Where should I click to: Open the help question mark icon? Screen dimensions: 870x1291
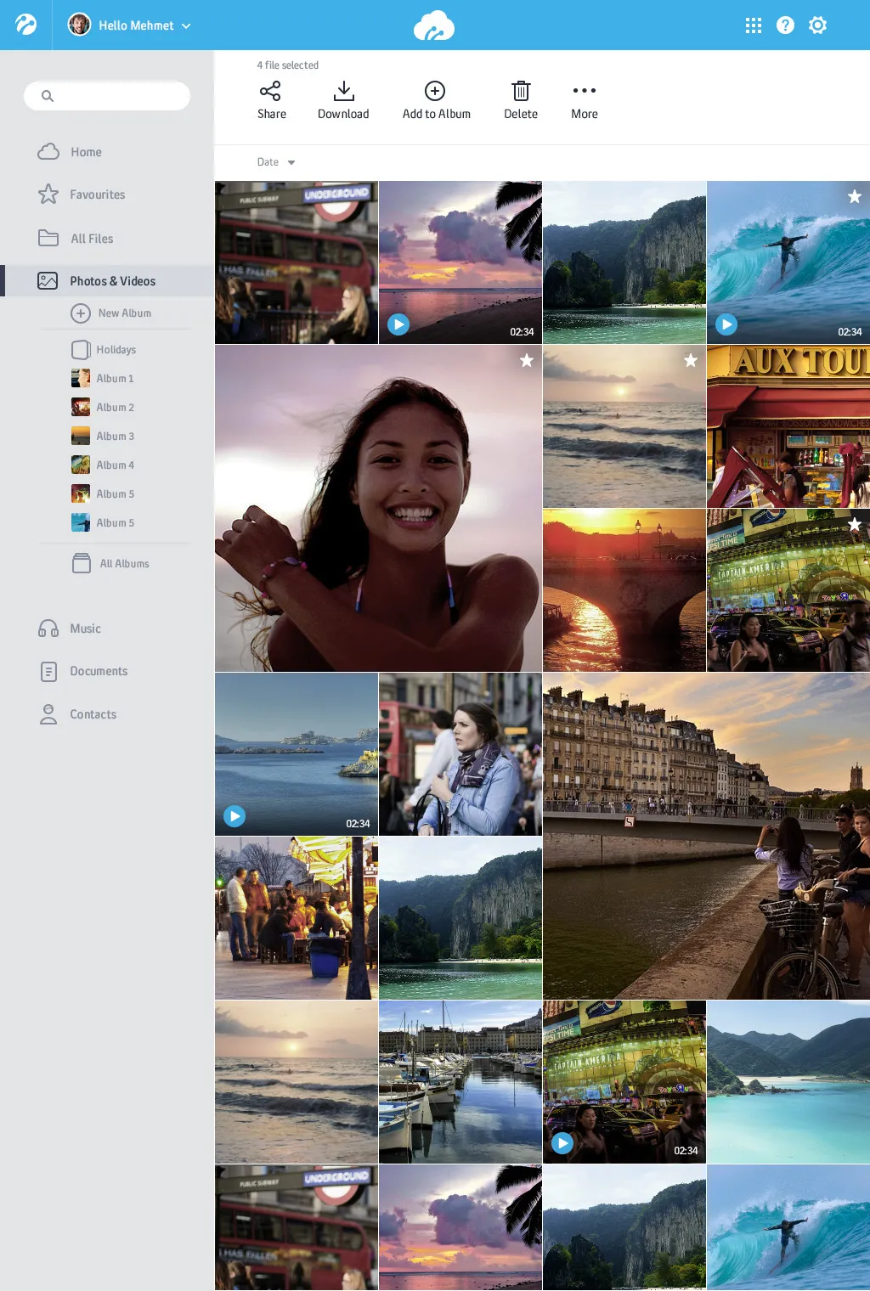pos(785,25)
